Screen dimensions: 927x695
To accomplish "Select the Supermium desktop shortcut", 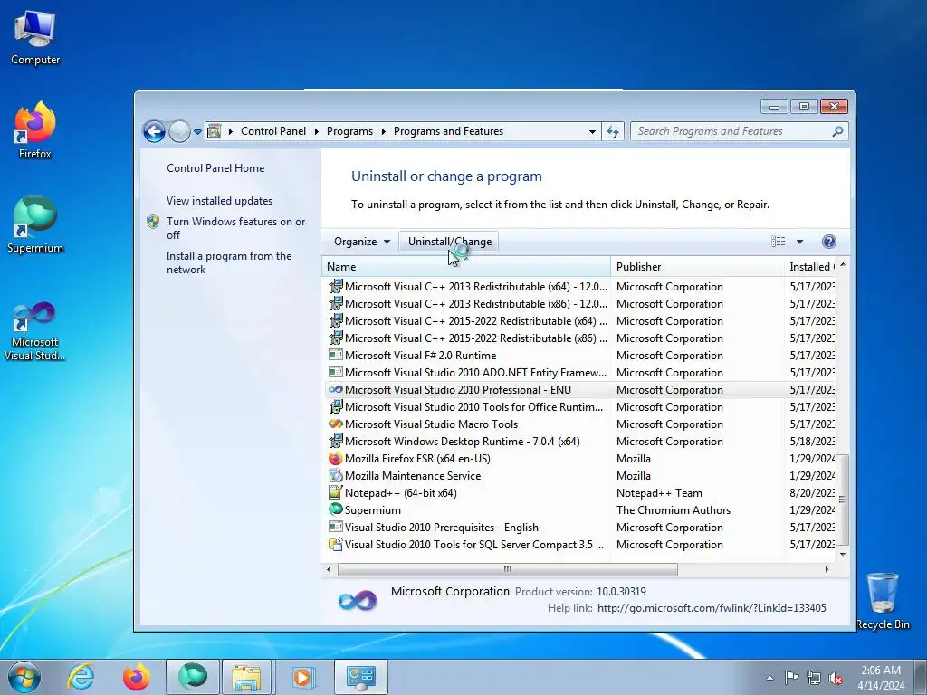I will [35, 224].
